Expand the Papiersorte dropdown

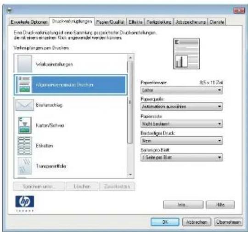(x=181, y=124)
